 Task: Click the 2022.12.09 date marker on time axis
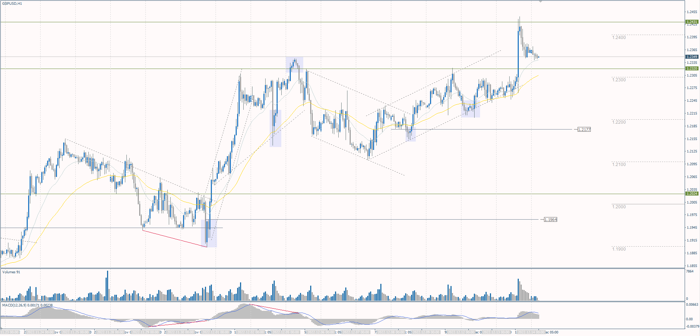point(426,332)
